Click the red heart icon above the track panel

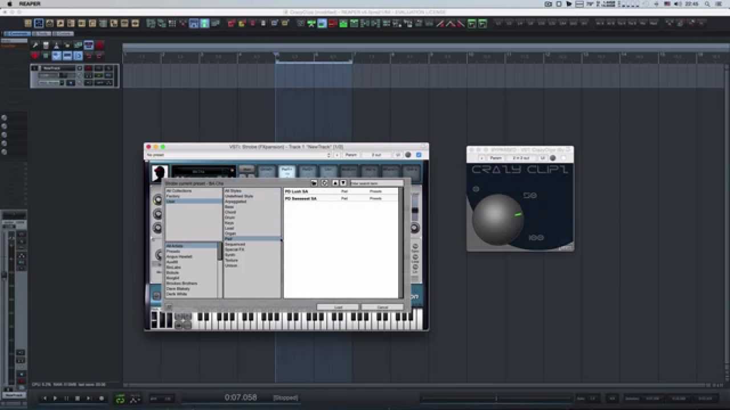point(35,56)
